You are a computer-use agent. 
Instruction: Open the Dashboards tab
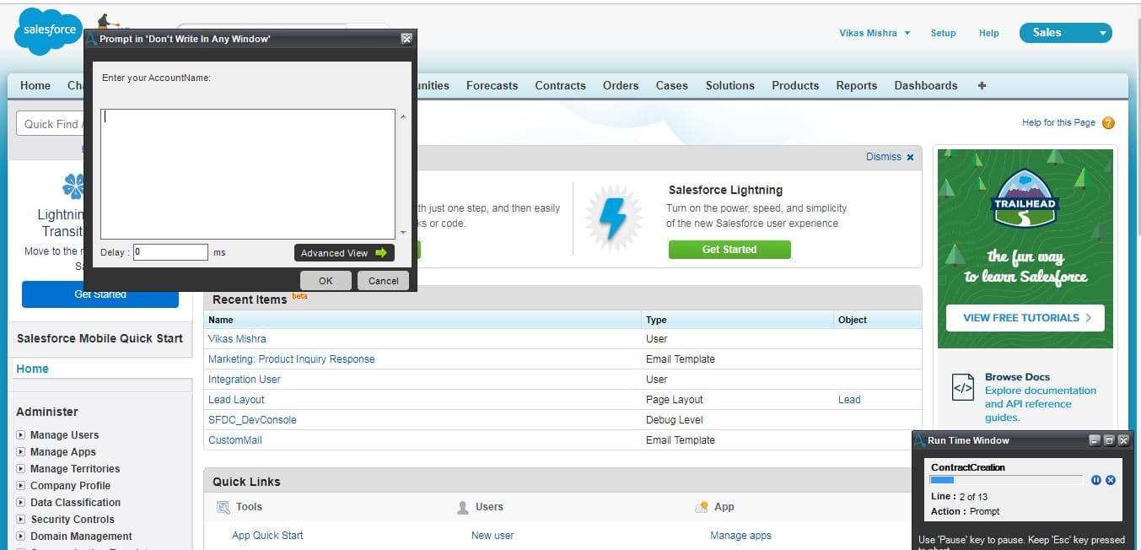[926, 85]
